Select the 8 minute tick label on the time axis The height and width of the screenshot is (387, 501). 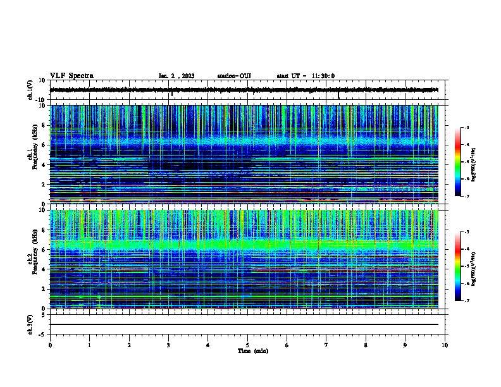tap(366, 345)
